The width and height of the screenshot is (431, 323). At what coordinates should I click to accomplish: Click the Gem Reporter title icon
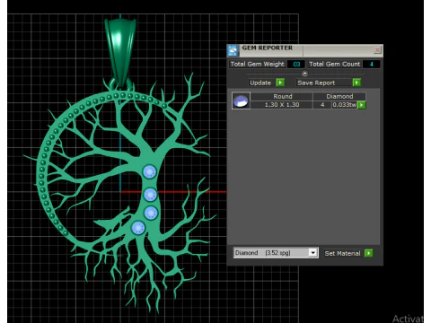tap(233, 50)
